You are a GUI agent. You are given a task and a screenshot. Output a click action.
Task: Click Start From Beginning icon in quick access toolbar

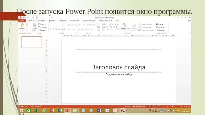click(37, 18)
